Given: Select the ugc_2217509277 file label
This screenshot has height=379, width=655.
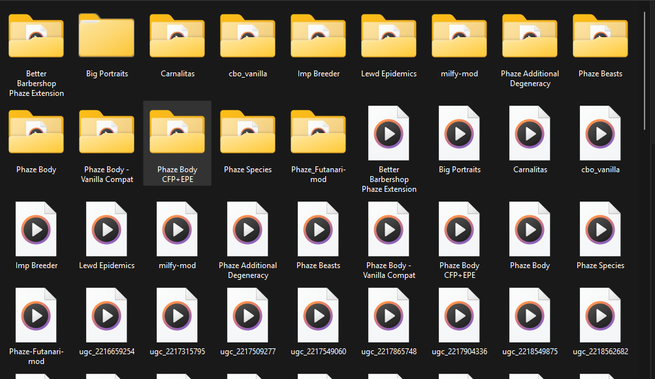Looking at the screenshot, I should click(248, 352).
